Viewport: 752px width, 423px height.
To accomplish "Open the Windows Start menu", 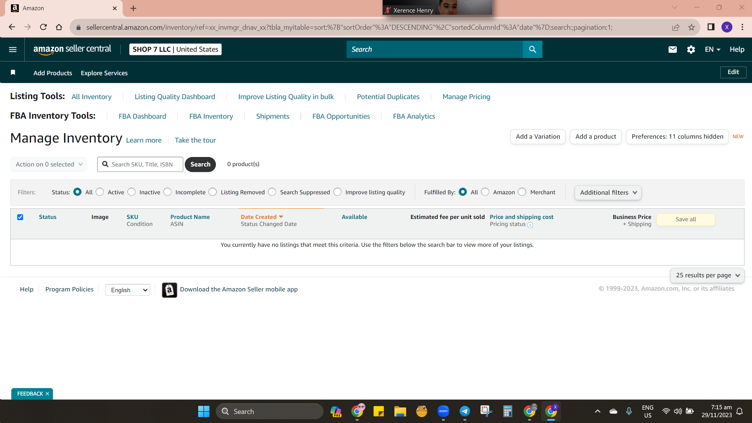I will click(x=204, y=411).
